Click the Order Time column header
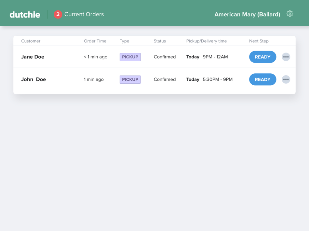Image resolution: width=309 pixels, height=231 pixels. 95,41
